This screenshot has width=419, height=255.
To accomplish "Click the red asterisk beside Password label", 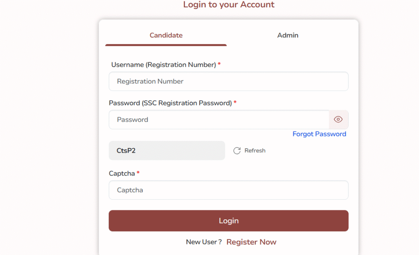I will pyautogui.click(x=235, y=102).
